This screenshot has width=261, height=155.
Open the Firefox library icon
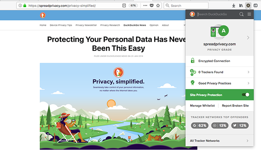[241, 6]
